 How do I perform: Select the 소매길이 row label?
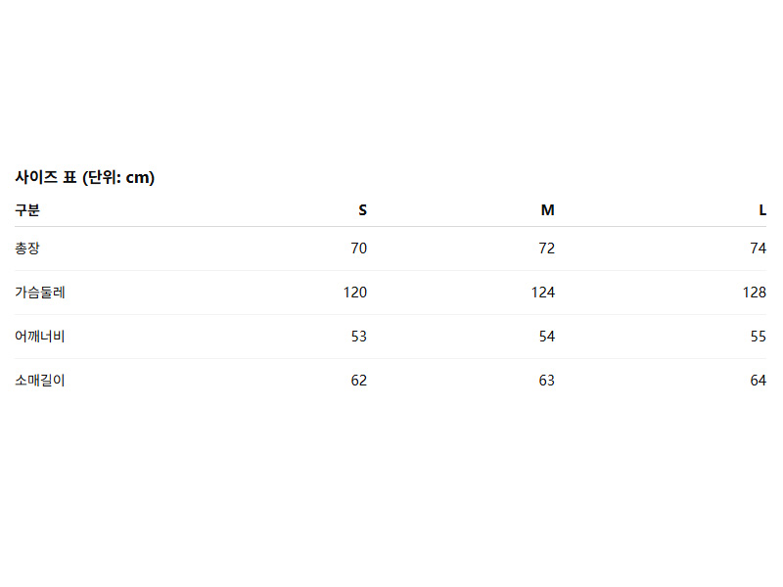[x=40, y=381]
